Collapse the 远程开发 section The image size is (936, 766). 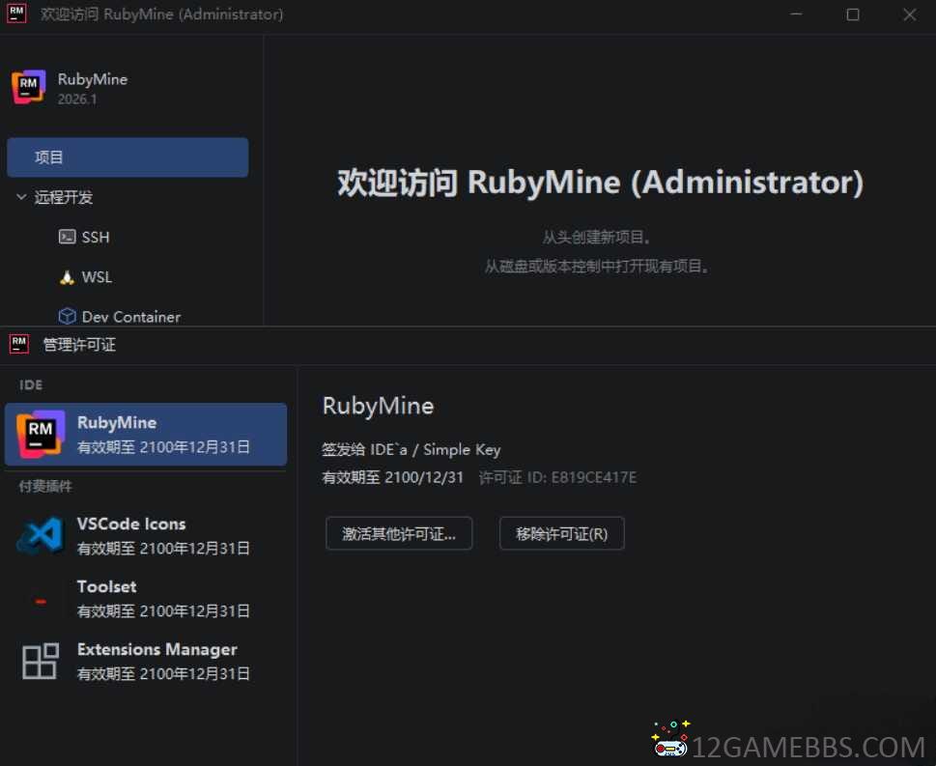point(21,197)
